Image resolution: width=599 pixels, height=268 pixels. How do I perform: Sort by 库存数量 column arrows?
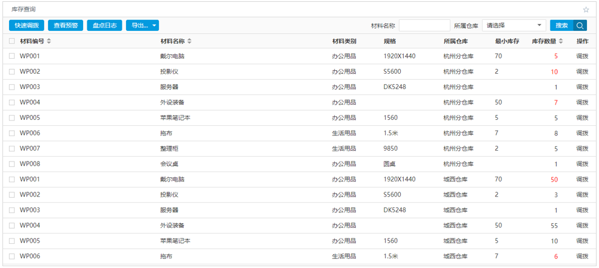561,41
